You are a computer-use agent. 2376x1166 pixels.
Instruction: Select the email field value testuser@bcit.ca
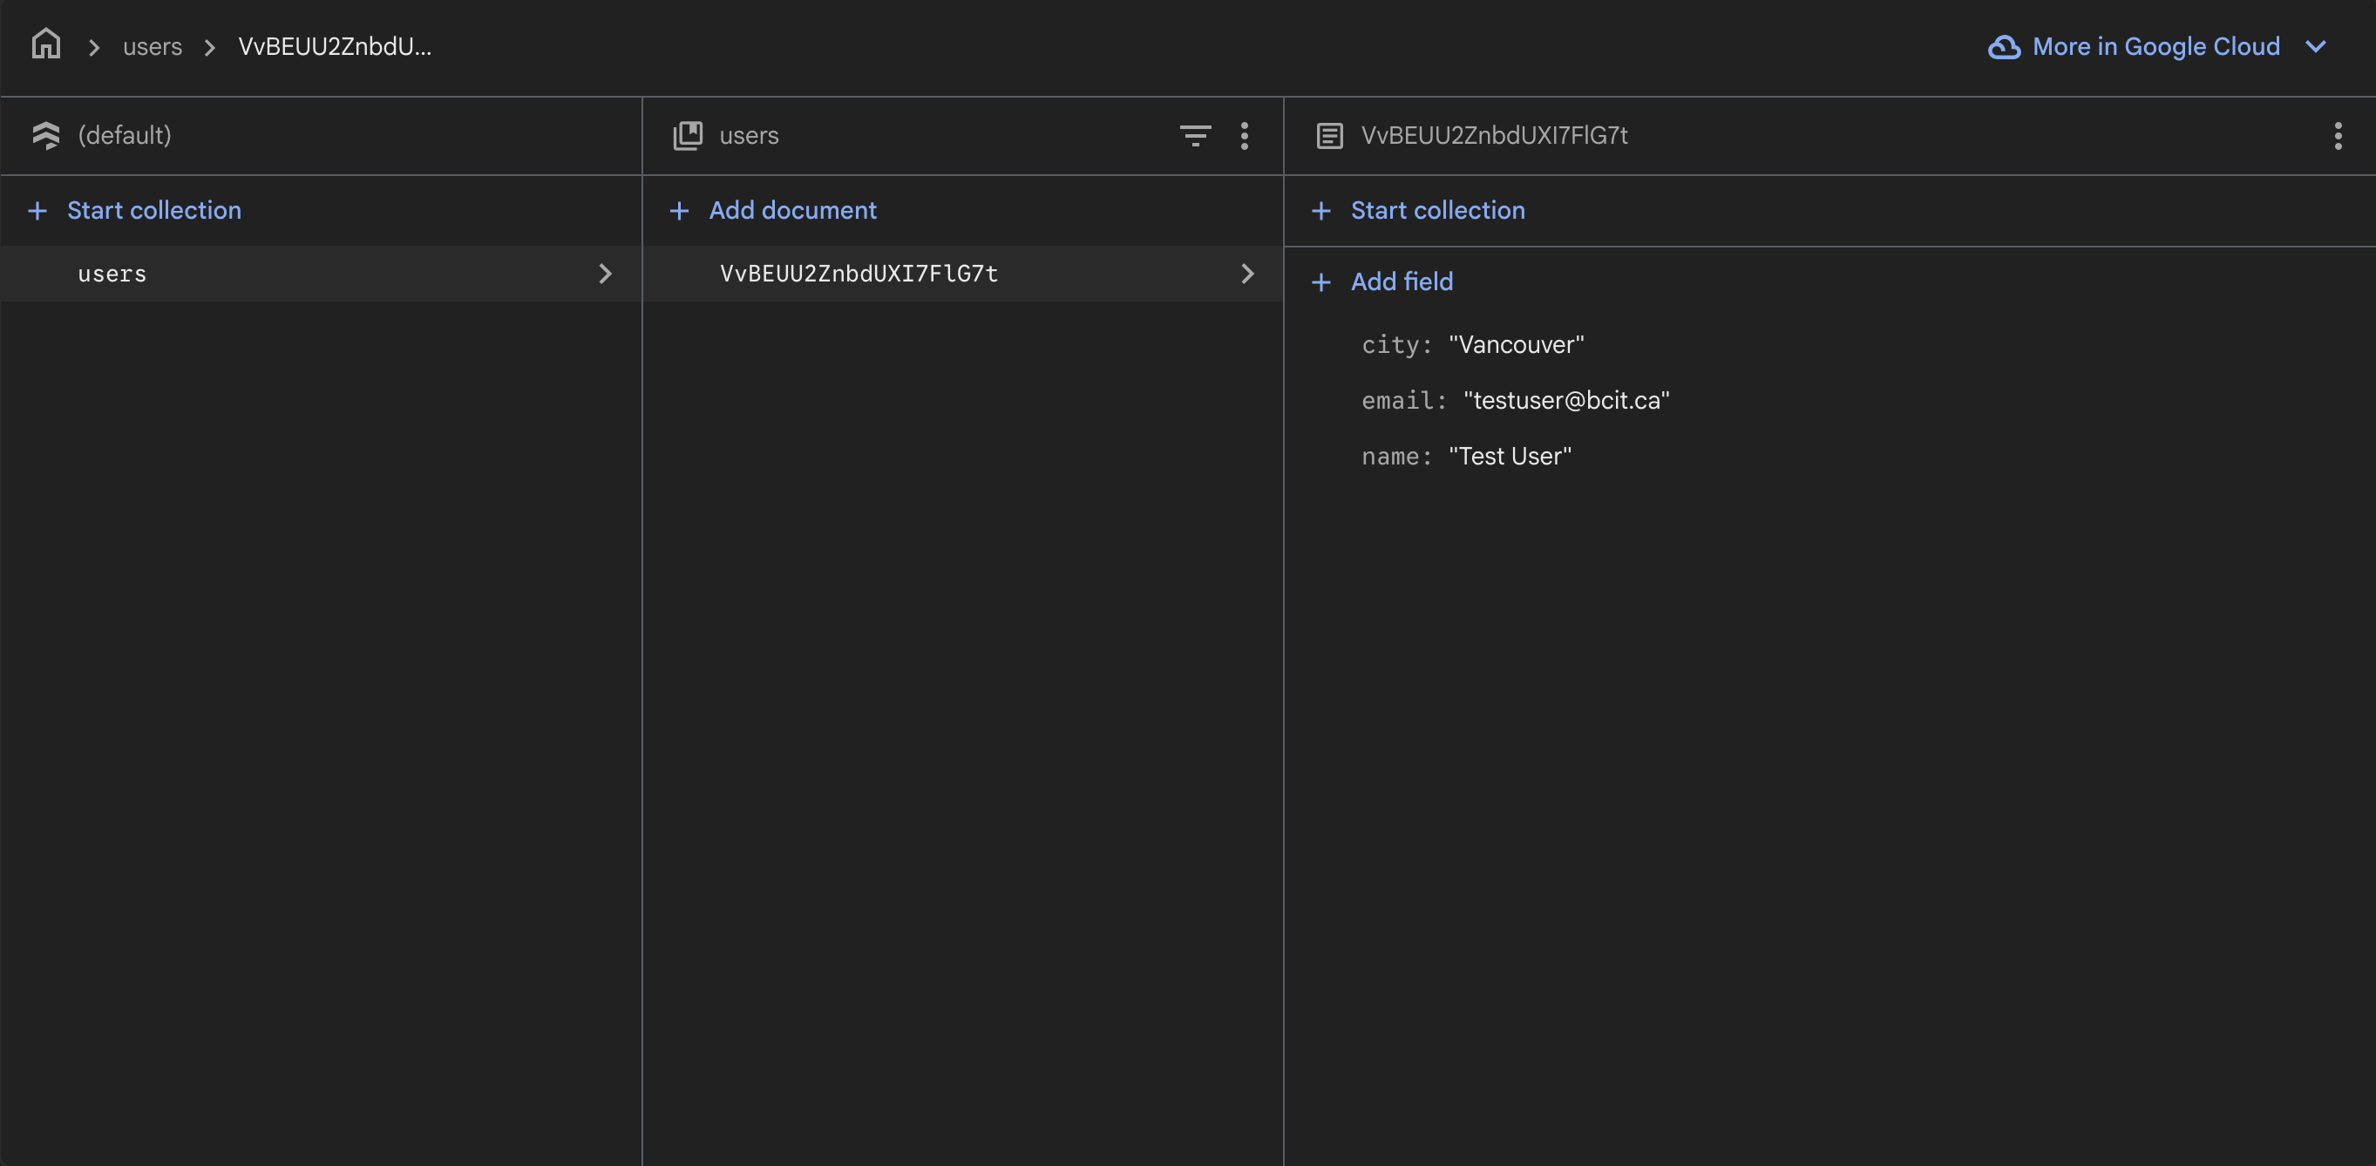tap(1565, 400)
